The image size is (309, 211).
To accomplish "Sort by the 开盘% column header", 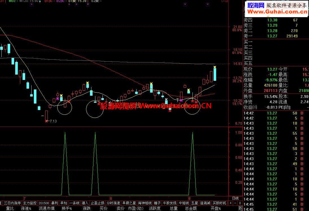I will pyautogui.click(x=216, y=208).
